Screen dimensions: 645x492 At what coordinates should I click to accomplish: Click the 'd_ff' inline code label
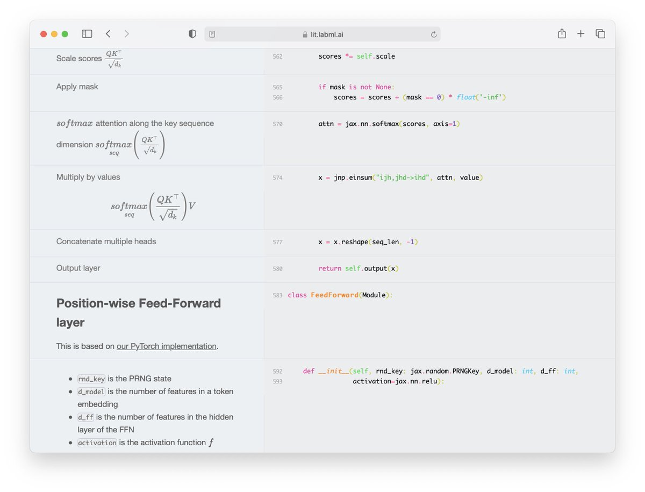point(86,417)
